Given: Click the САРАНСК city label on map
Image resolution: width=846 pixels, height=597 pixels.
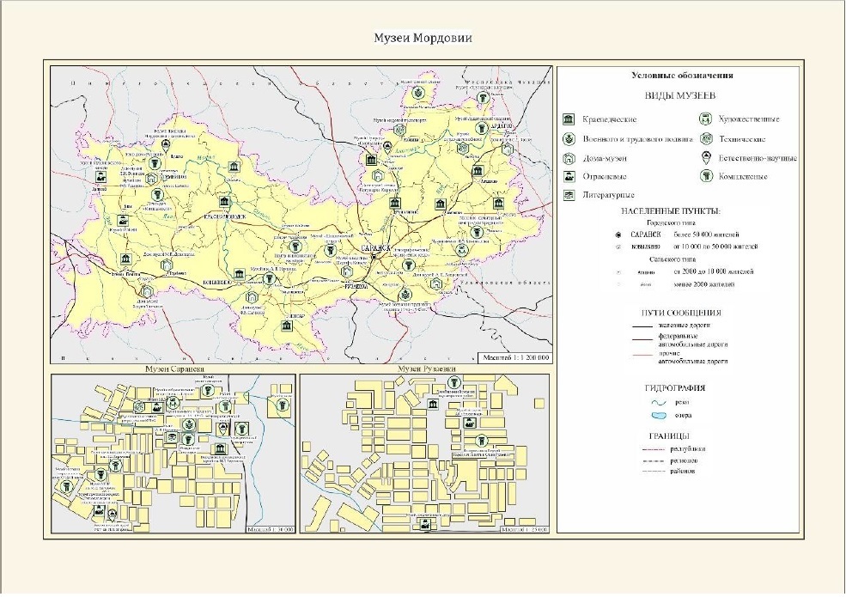Looking at the screenshot, I should point(375,247).
